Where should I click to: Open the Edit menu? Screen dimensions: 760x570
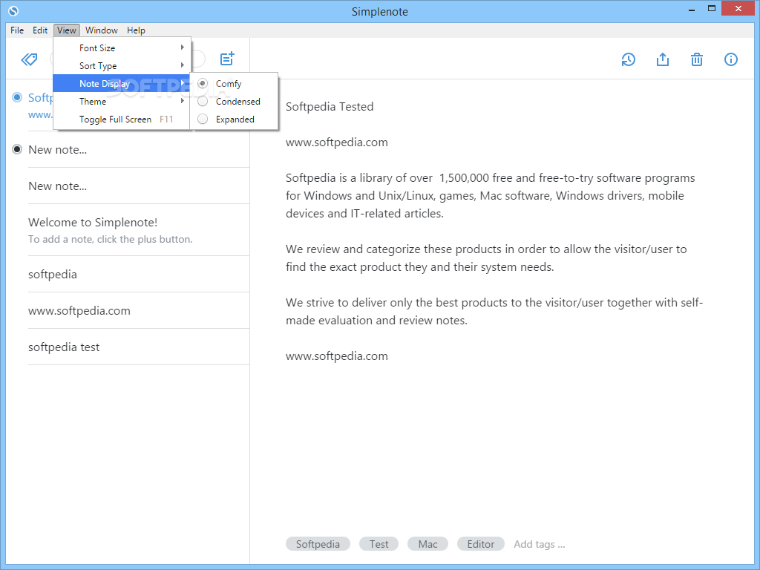tap(40, 30)
